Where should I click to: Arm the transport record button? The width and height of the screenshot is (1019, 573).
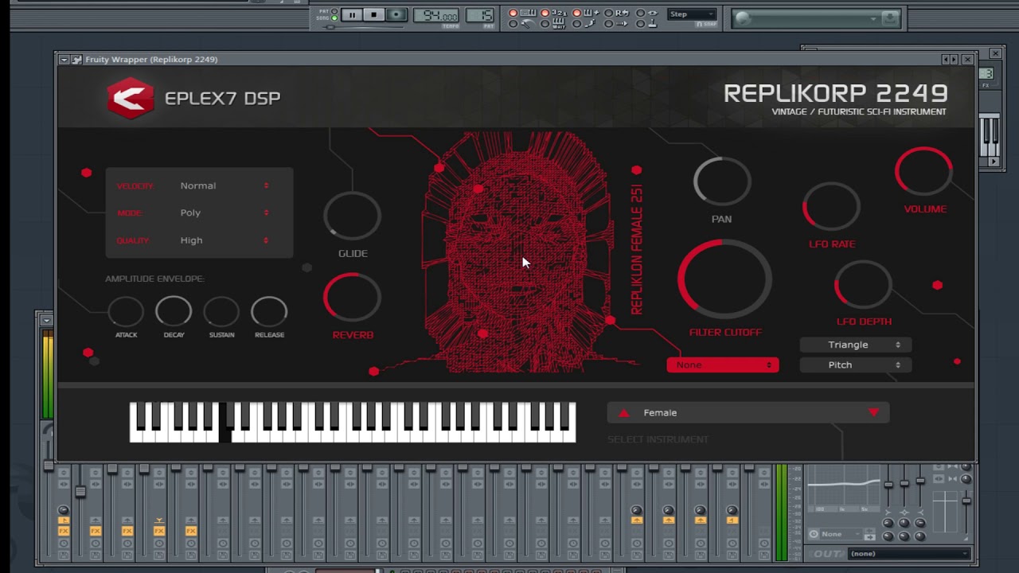[x=396, y=14]
